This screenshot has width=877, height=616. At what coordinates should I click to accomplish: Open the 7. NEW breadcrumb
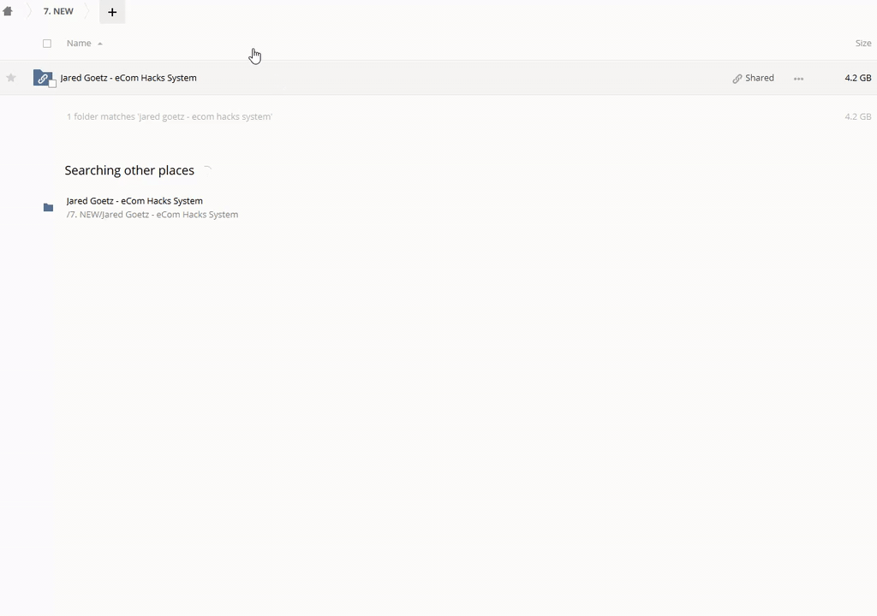(x=58, y=11)
